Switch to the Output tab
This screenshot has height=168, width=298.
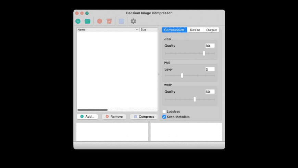[211, 30]
